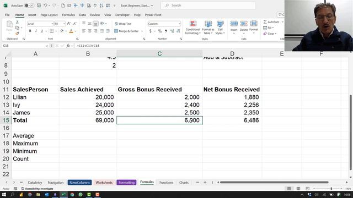Image resolution: width=353 pixels, height=198 pixels.
Task: Adjust the zoom slider in status bar
Action: pyautogui.click(x=331, y=189)
